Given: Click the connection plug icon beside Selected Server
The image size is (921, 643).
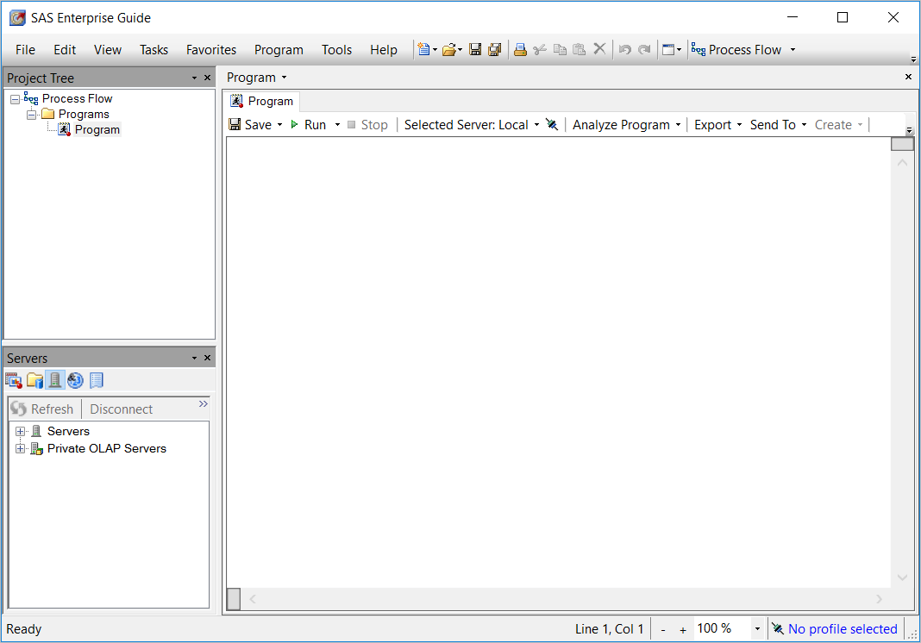Looking at the screenshot, I should coord(552,124).
